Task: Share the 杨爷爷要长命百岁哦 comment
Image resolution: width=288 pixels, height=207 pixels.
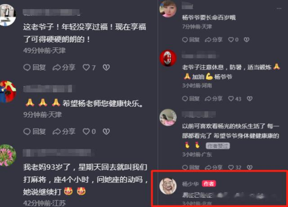Action: pyautogui.click(x=214, y=40)
